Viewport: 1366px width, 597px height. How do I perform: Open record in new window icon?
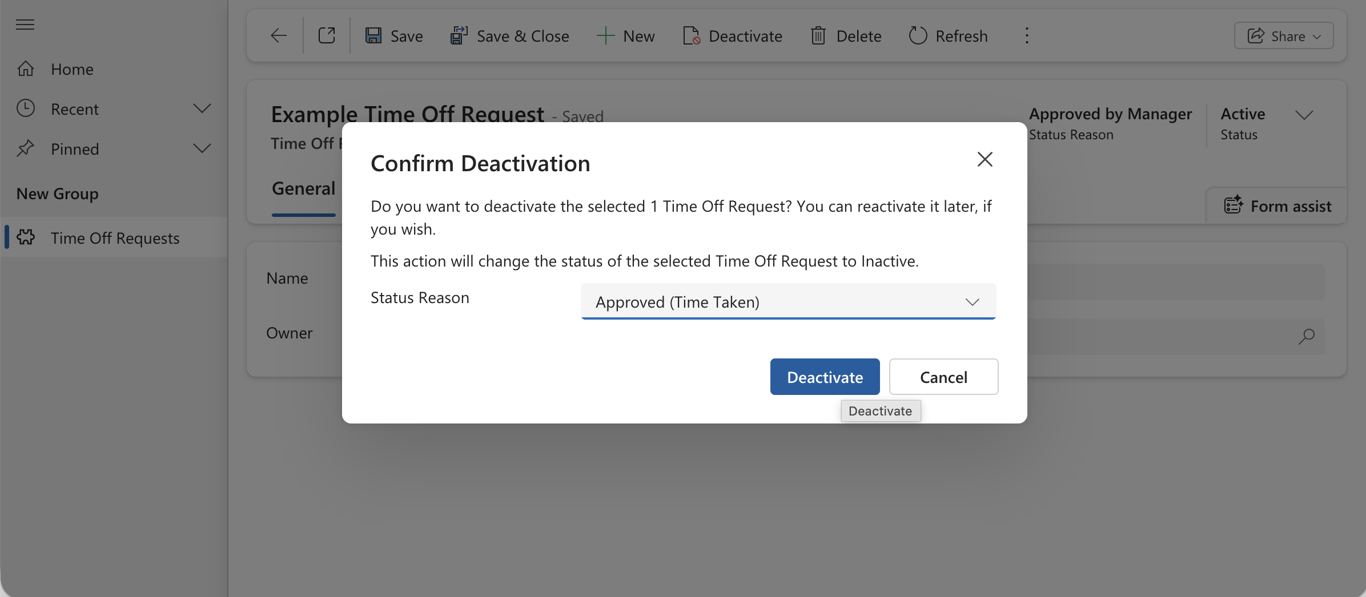click(327, 36)
